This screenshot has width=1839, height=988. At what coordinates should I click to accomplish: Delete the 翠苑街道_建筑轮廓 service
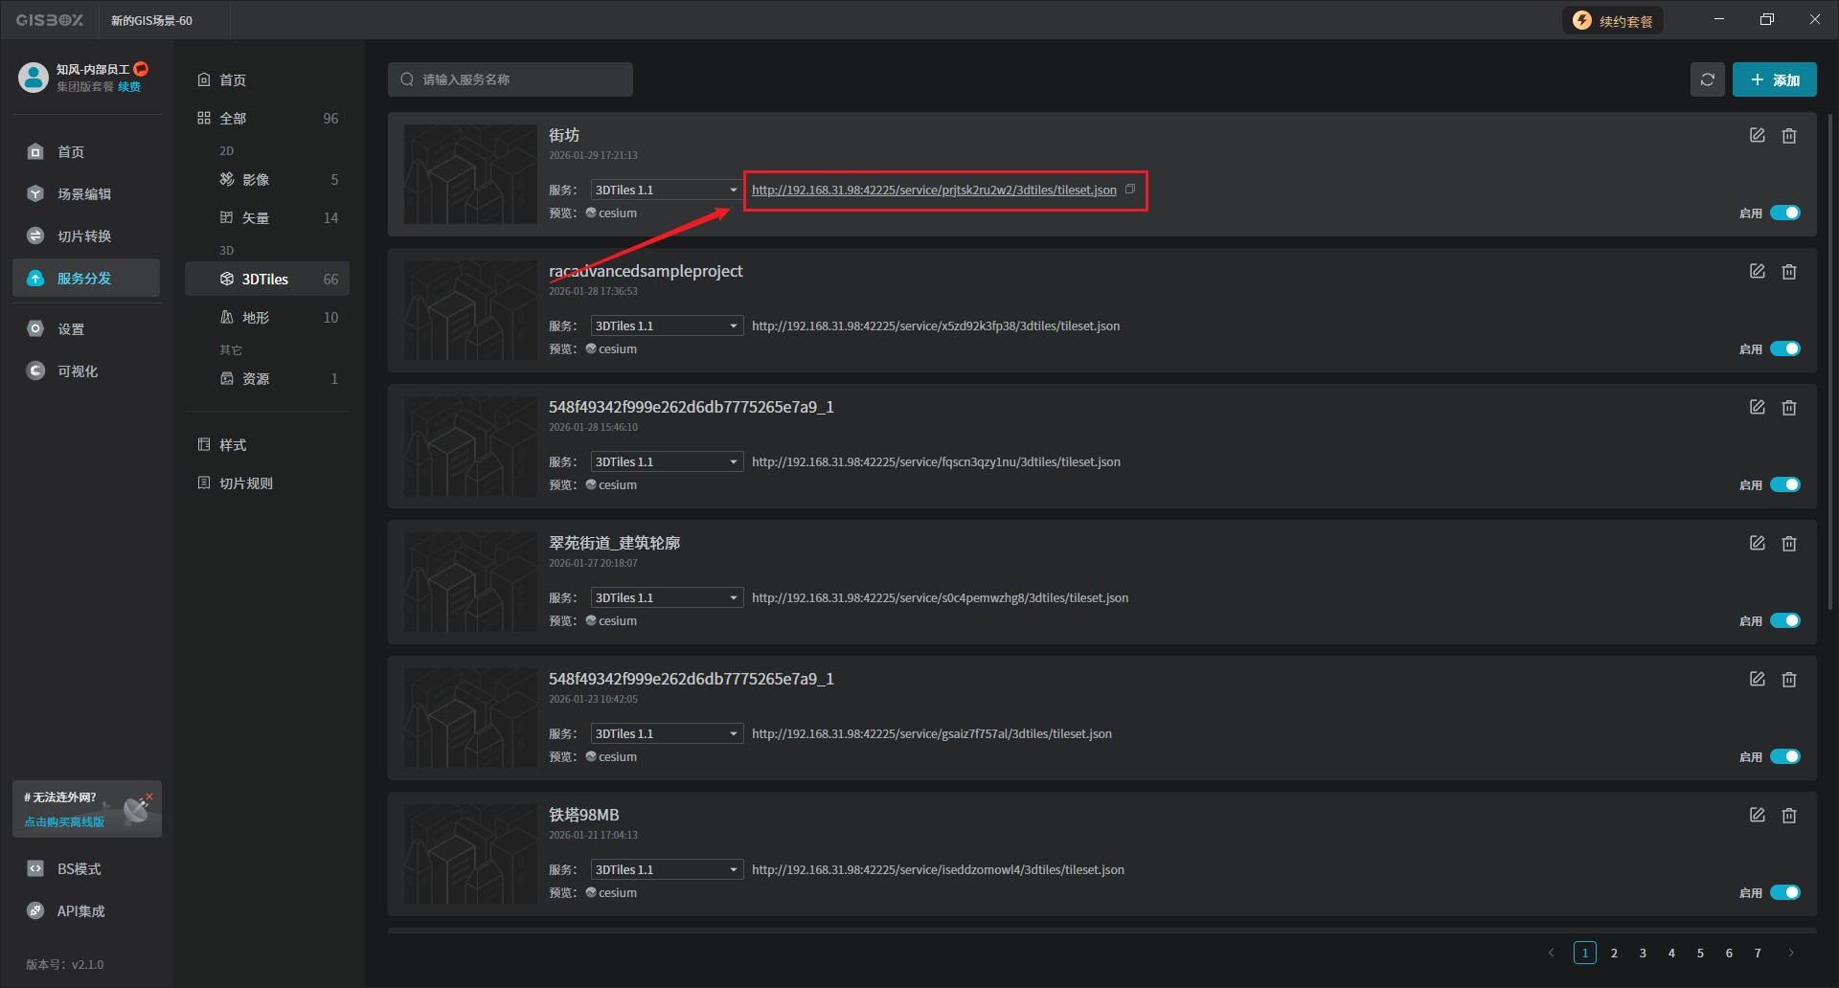coord(1788,544)
